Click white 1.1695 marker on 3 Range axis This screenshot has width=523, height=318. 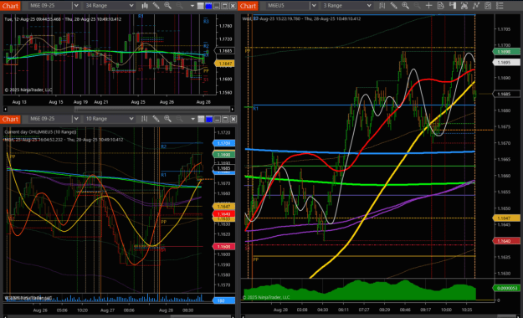click(x=506, y=63)
